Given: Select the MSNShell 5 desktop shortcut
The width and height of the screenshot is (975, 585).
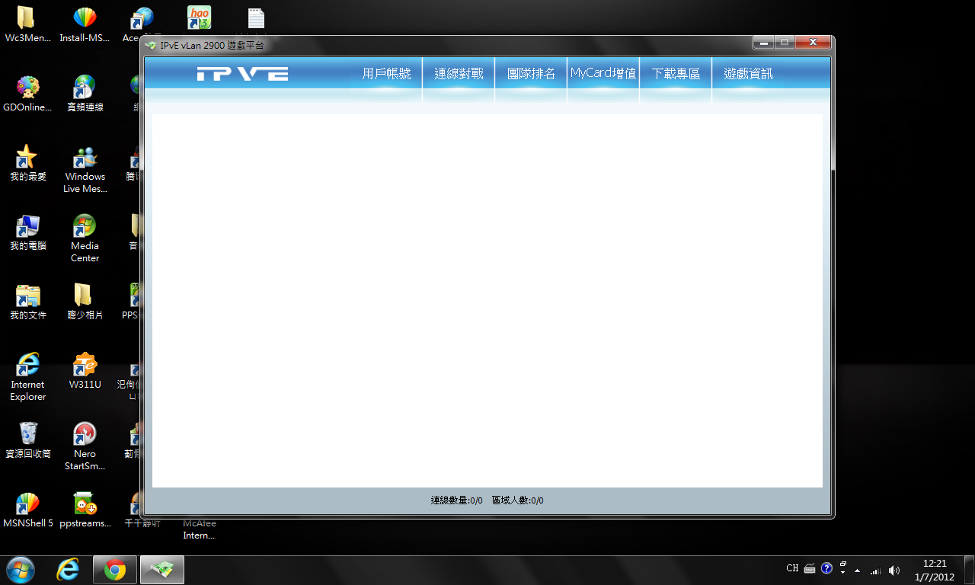Looking at the screenshot, I should point(27,510).
